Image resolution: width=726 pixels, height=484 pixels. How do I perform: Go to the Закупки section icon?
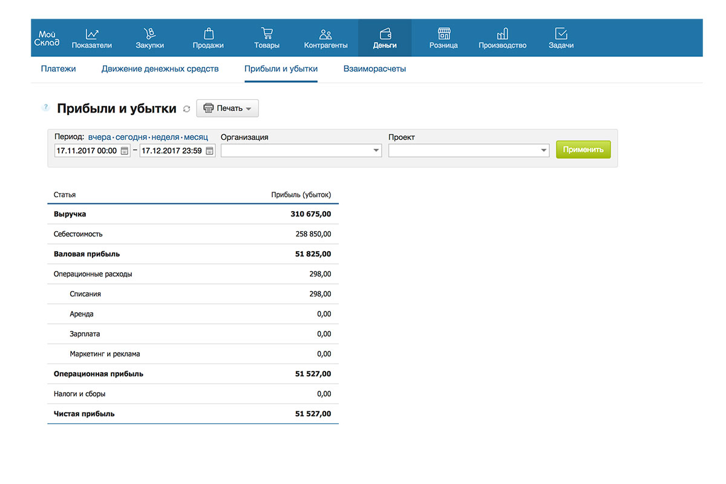coord(149,34)
